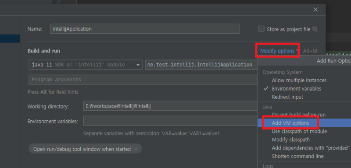Click the 'Separate variables with semicolon' hint
The image size is (351, 168).
151,133
